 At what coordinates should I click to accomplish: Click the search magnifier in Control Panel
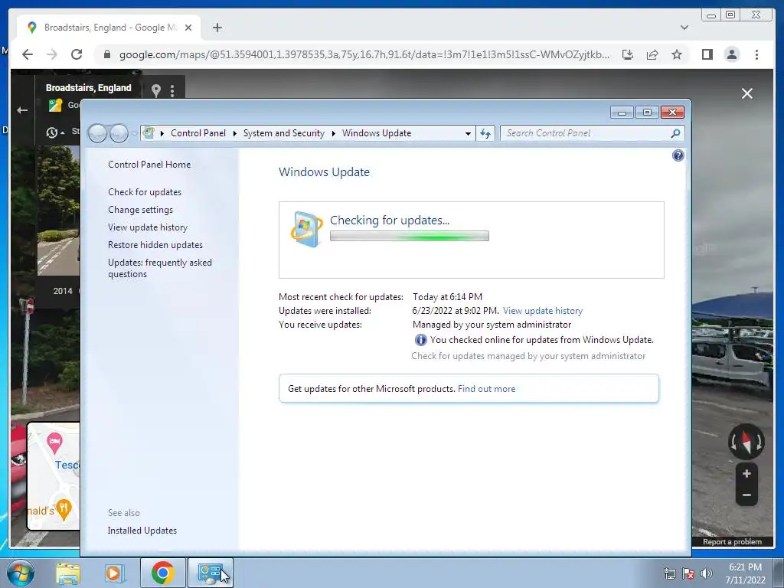pos(675,133)
